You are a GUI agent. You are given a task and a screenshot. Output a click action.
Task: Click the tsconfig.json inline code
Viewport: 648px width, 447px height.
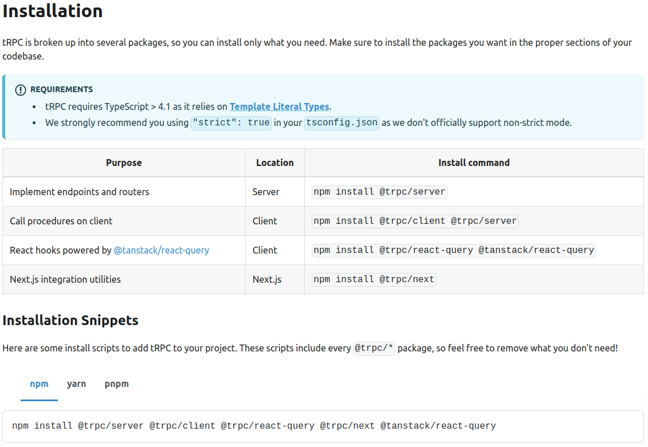click(x=341, y=122)
